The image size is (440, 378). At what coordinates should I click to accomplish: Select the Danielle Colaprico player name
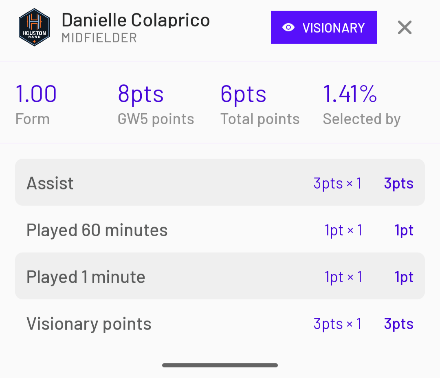pyautogui.click(x=136, y=20)
